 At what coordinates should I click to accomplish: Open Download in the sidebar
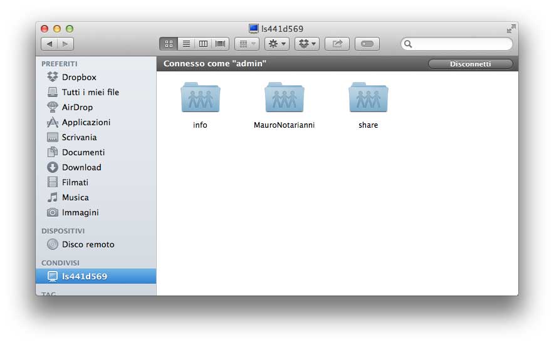pos(96,167)
